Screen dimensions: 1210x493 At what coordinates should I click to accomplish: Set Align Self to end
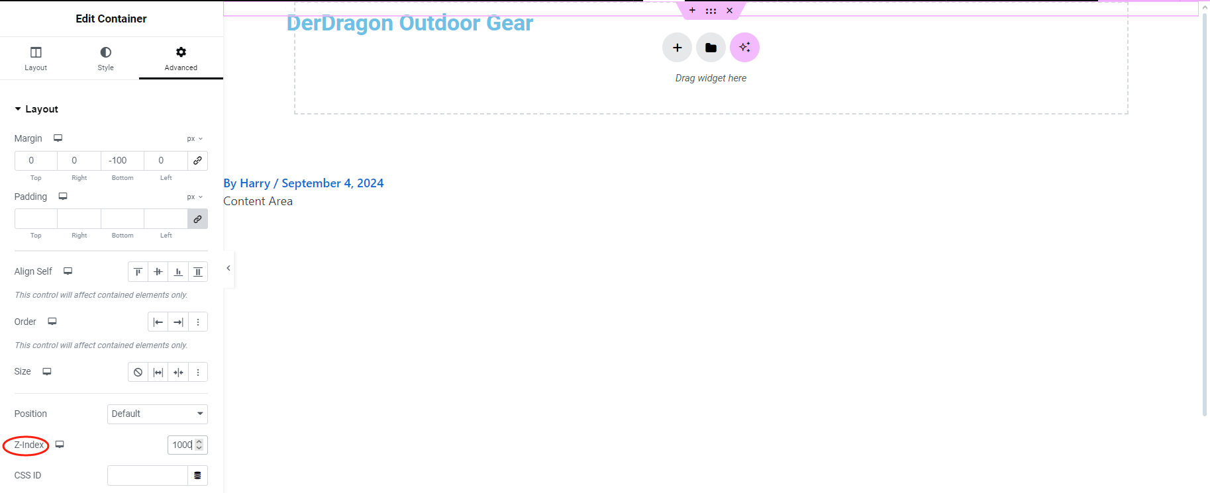tap(177, 272)
